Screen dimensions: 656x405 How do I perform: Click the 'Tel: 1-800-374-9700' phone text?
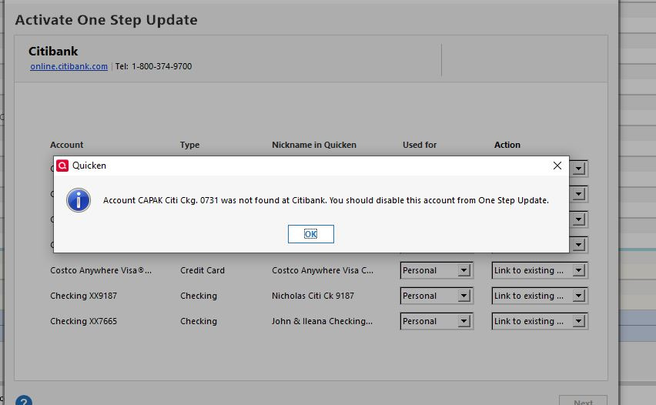pos(153,66)
